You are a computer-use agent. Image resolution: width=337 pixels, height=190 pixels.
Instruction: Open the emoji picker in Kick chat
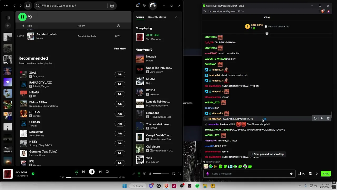291,174
